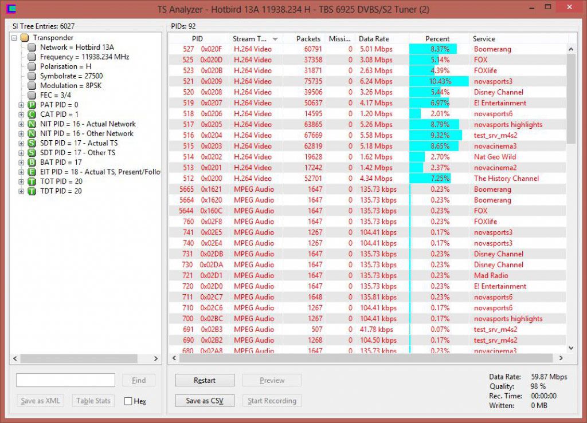Click the green B icon for BAT PID
The height and width of the screenshot is (423, 587).
tap(32, 163)
